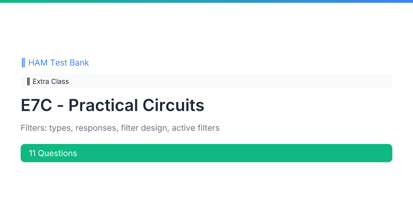This screenshot has width=413, height=217.
Task: Click the Filters description line
Action: (120, 128)
